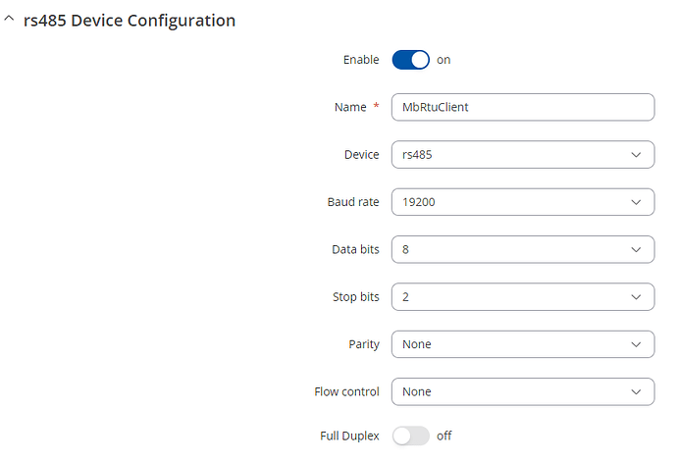Enable the Full Duplex toggle
677x462 pixels.
[410, 436]
